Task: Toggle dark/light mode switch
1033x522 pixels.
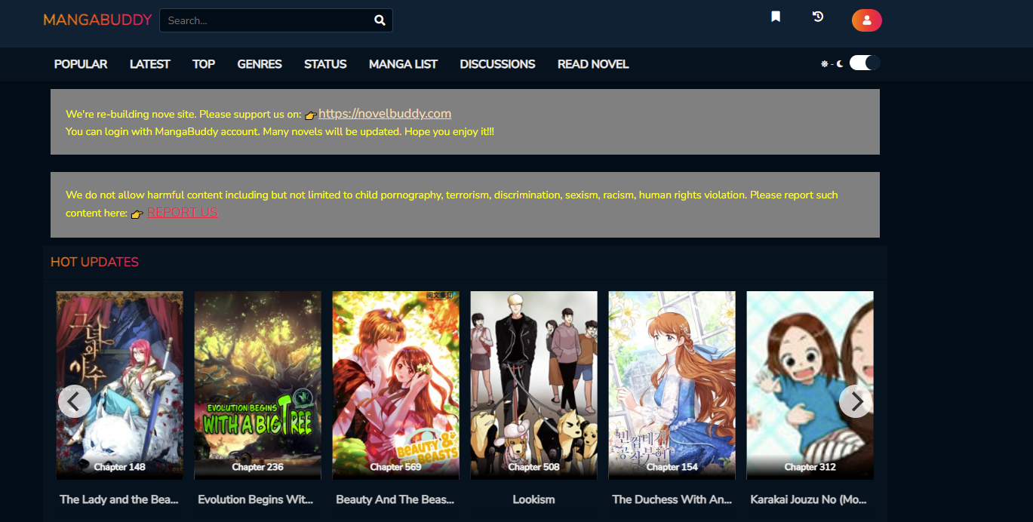Action: point(864,63)
